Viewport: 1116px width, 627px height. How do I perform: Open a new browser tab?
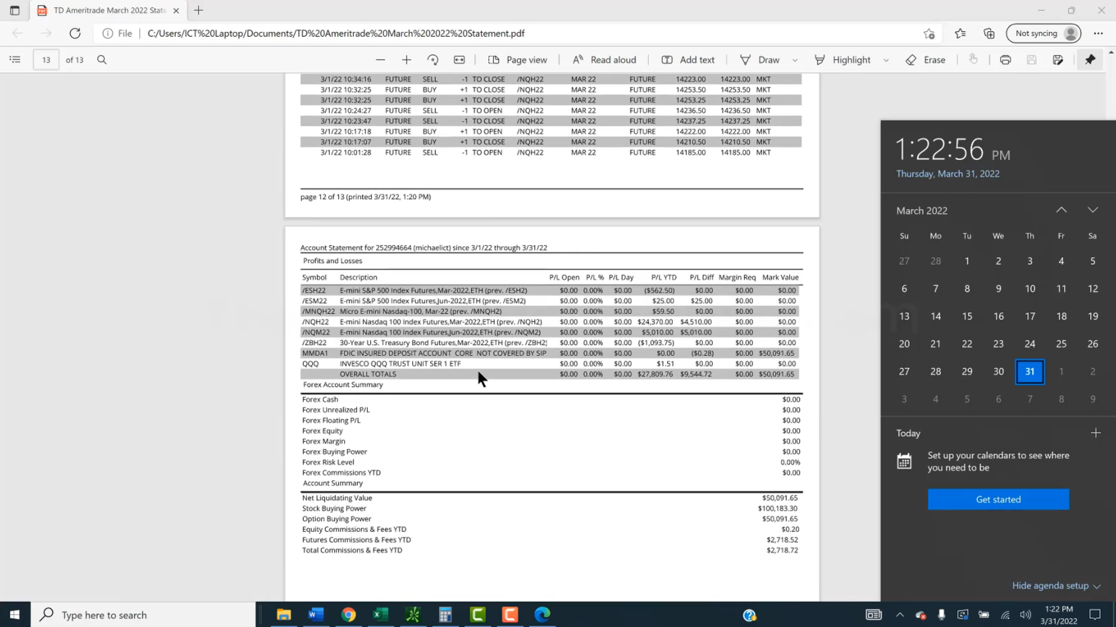pos(199,10)
